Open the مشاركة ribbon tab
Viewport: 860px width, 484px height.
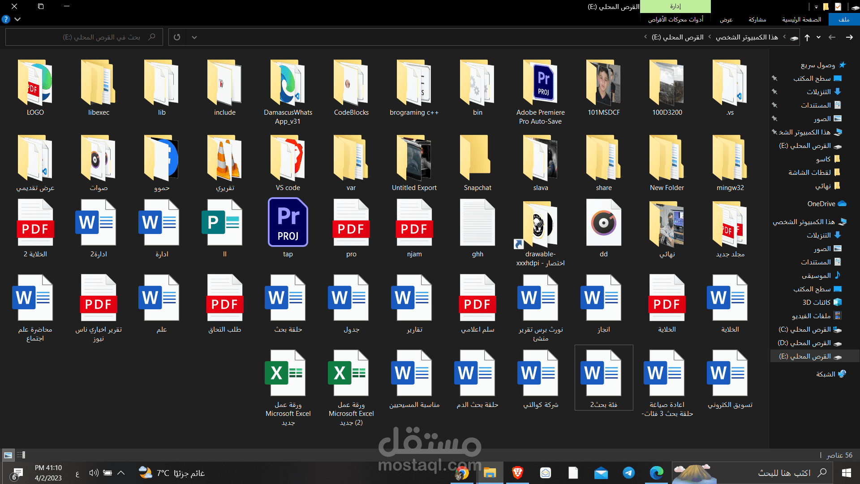[757, 19]
